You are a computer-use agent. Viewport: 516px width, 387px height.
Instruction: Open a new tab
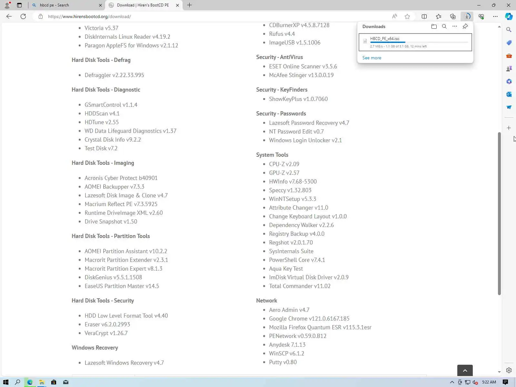(190, 5)
